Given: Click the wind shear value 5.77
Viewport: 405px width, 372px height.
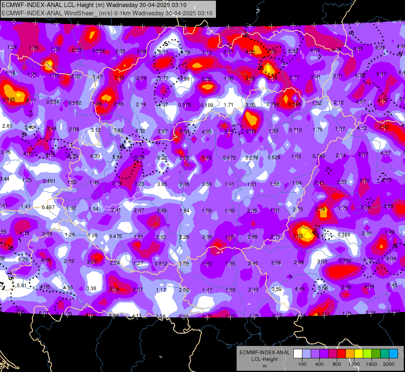Looking at the screenshot, I should (x=163, y=78).
